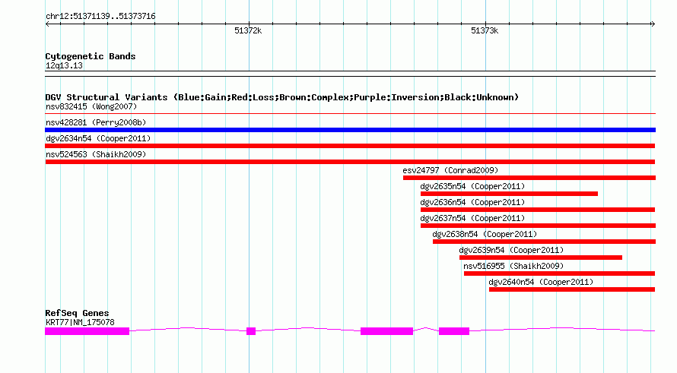Click the widest KRT77 exon block at left
This screenshot has width=677, height=373.
coord(87,331)
